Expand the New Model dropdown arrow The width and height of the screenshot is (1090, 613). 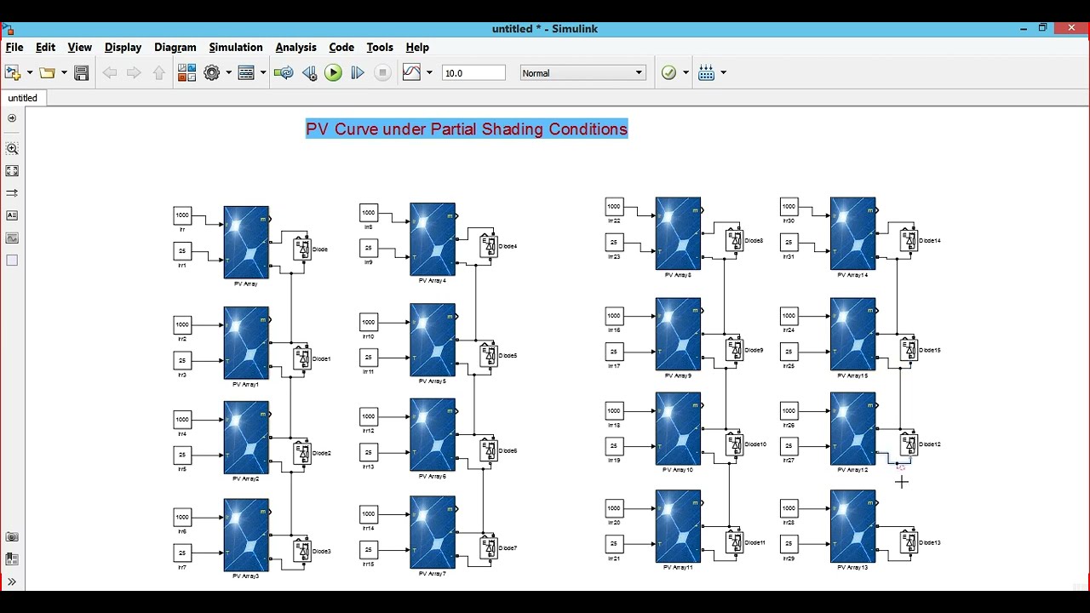(29, 73)
